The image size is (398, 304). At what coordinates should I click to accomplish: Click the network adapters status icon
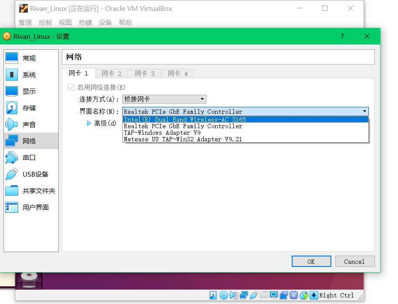[x=243, y=295]
